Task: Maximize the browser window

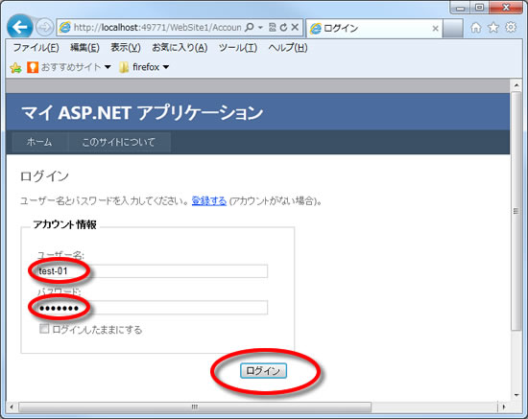Action: pyautogui.click(x=479, y=8)
